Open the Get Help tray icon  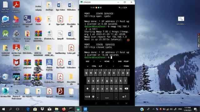tap(142, 109)
